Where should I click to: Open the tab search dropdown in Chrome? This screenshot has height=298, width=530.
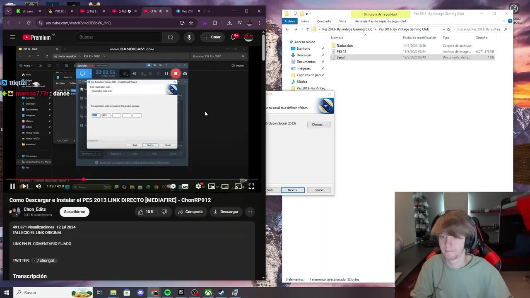[x=8, y=11]
